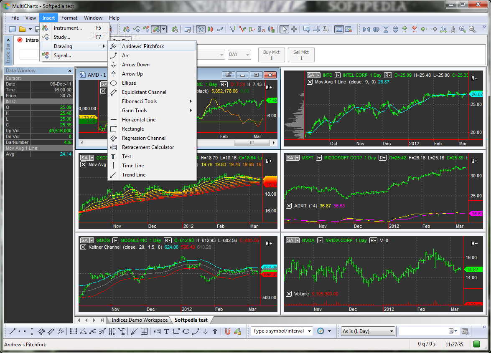Select Regression Channel tool in bottom toolbar
This screenshot has width=491, height=353.
pyautogui.click(x=41, y=331)
